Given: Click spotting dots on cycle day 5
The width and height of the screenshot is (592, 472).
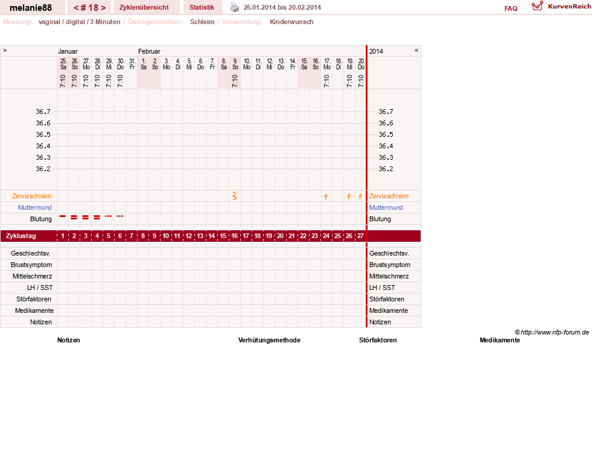Looking at the screenshot, I should (109, 216).
